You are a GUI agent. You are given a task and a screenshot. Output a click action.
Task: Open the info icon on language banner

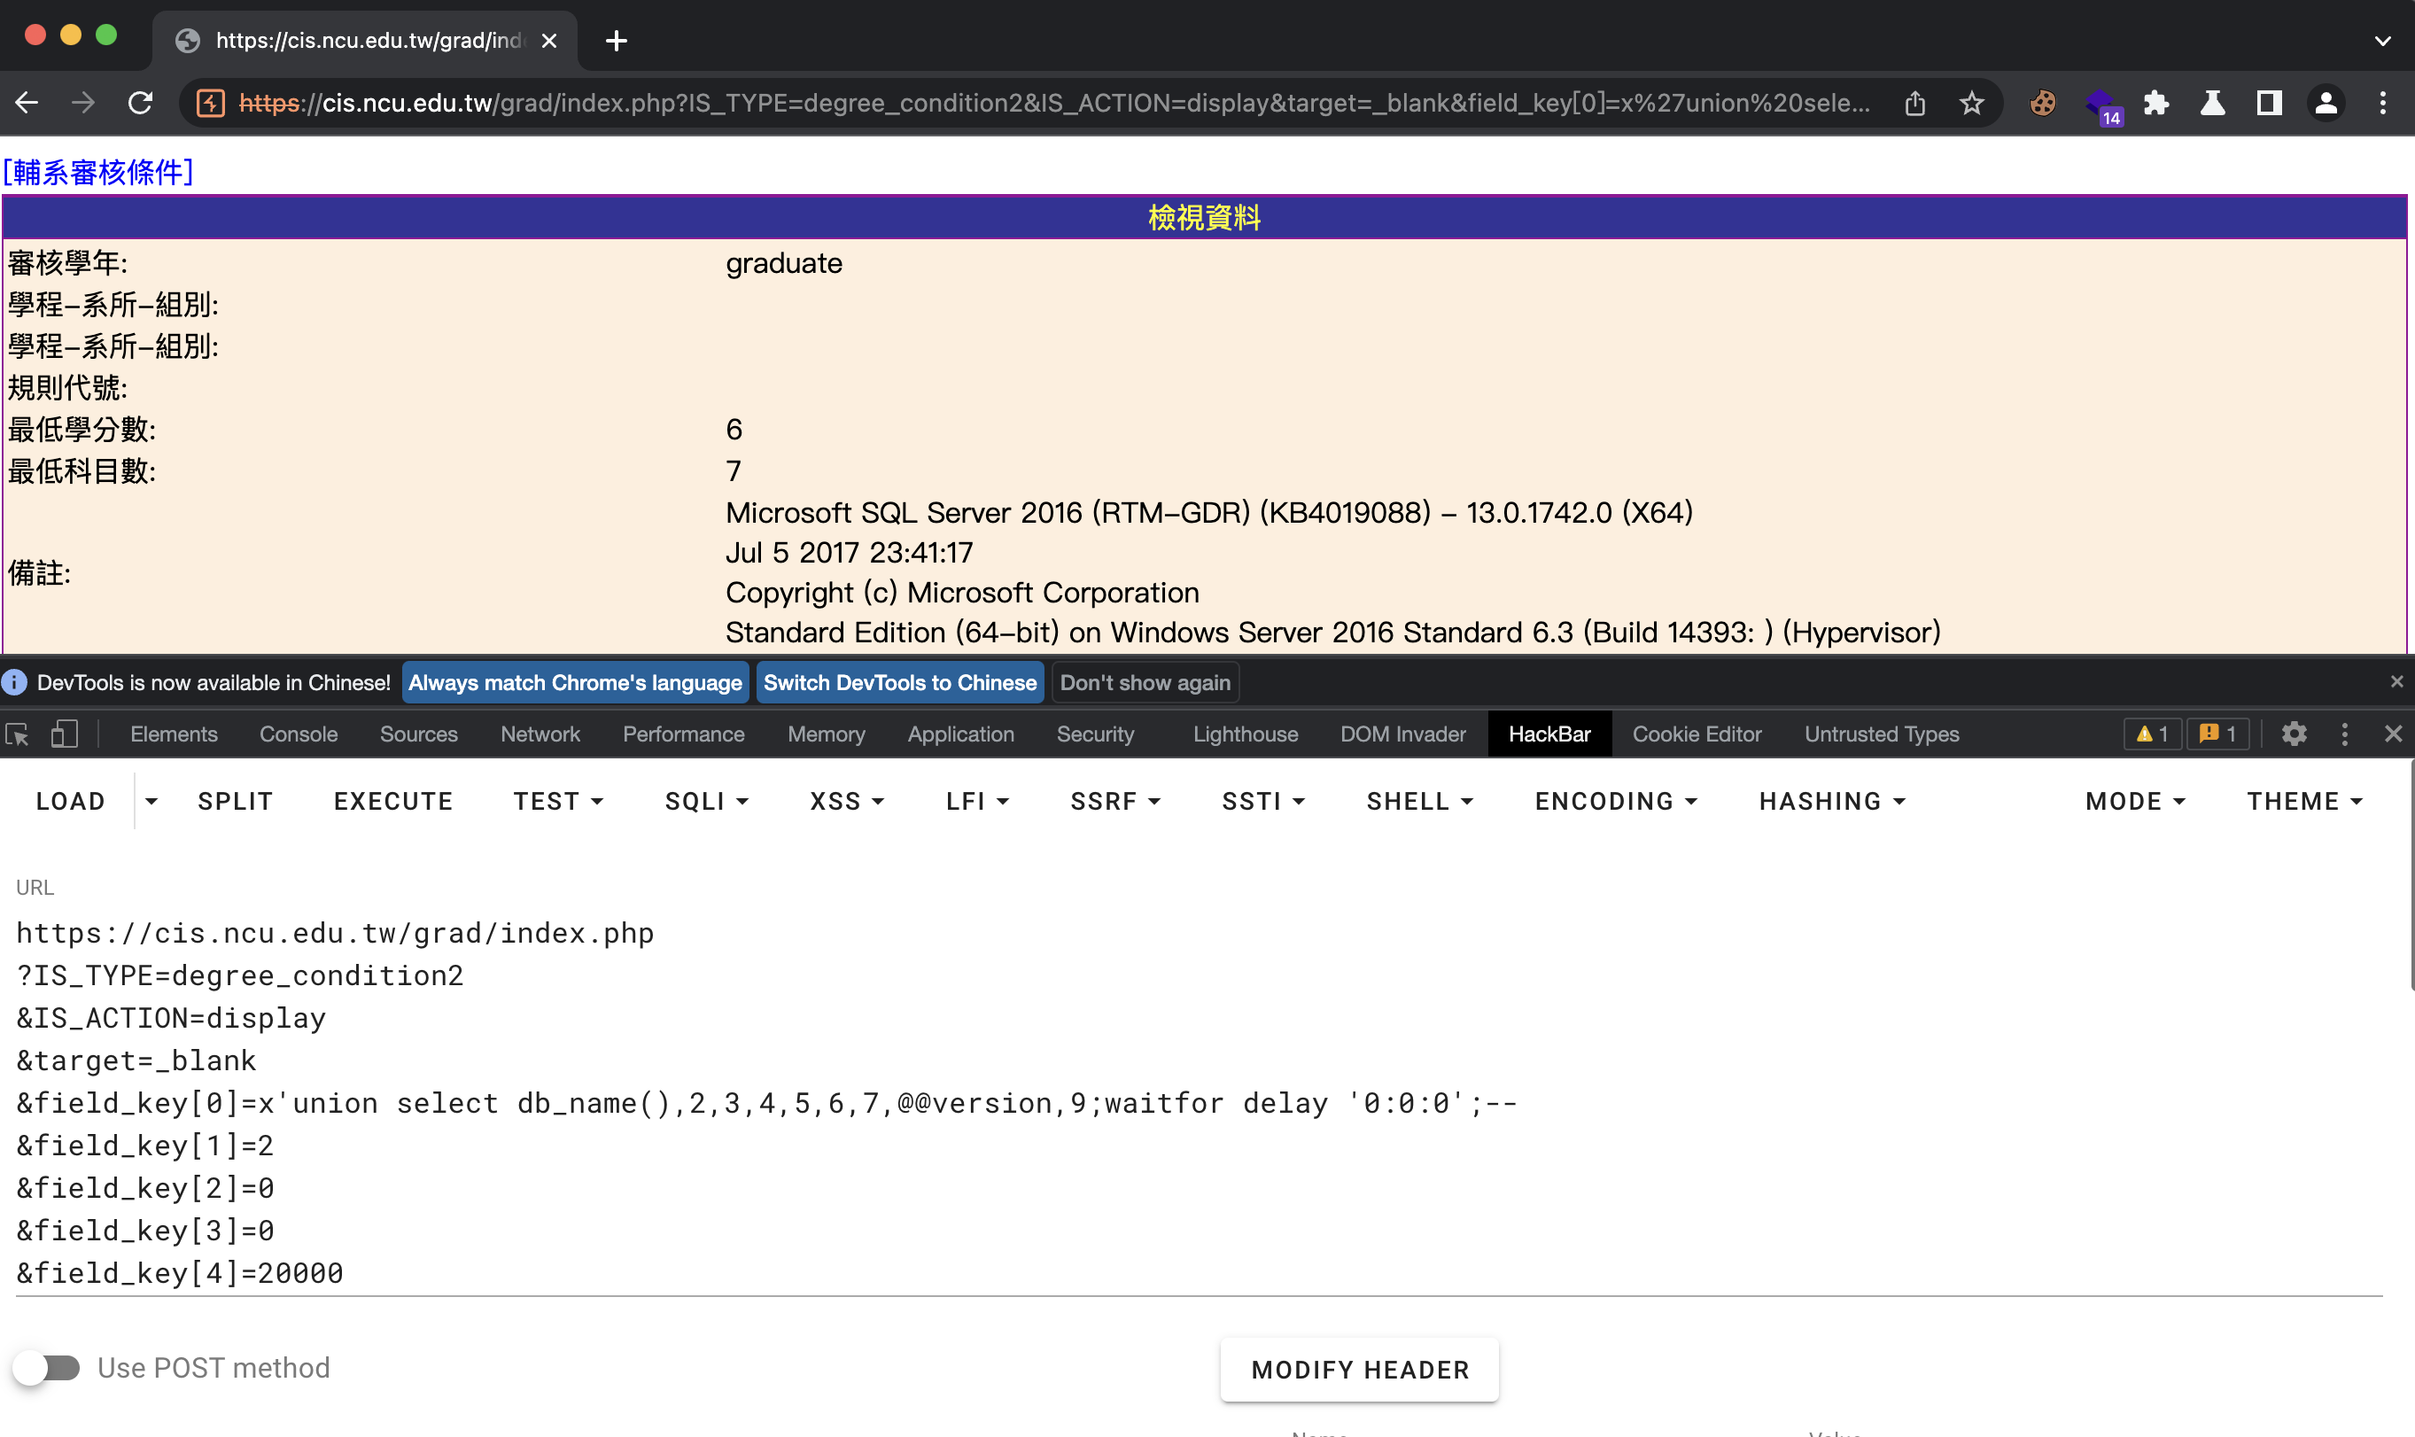click(14, 683)
